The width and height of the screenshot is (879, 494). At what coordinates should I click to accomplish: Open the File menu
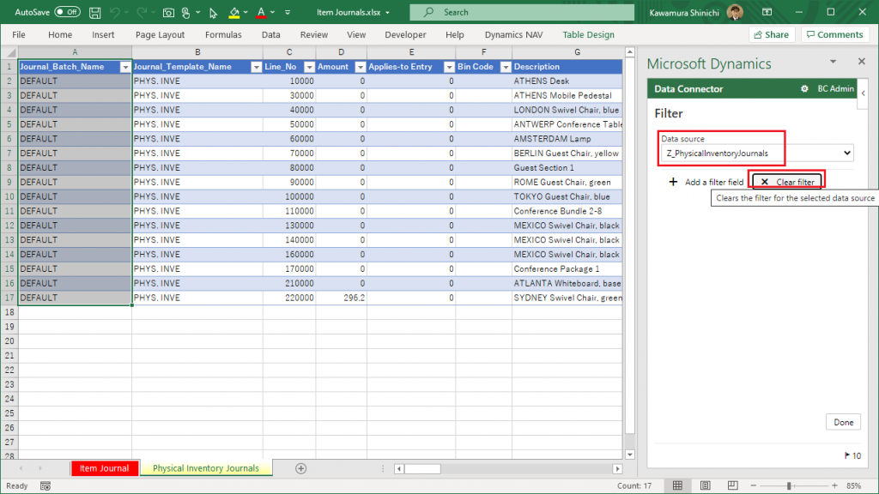(x=19, y=34)
